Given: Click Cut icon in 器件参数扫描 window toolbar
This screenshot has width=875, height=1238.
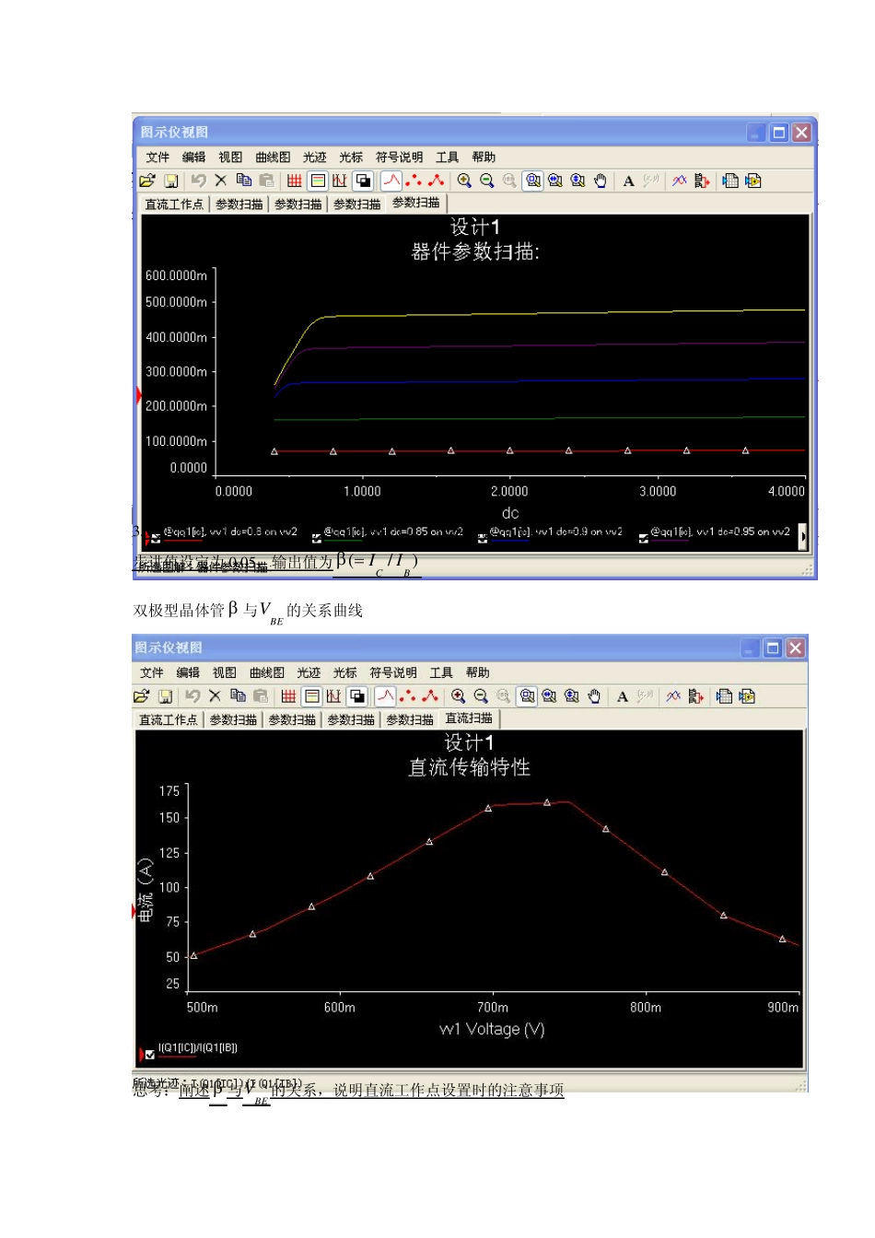Looking at the screenshot, I should 221,181.
